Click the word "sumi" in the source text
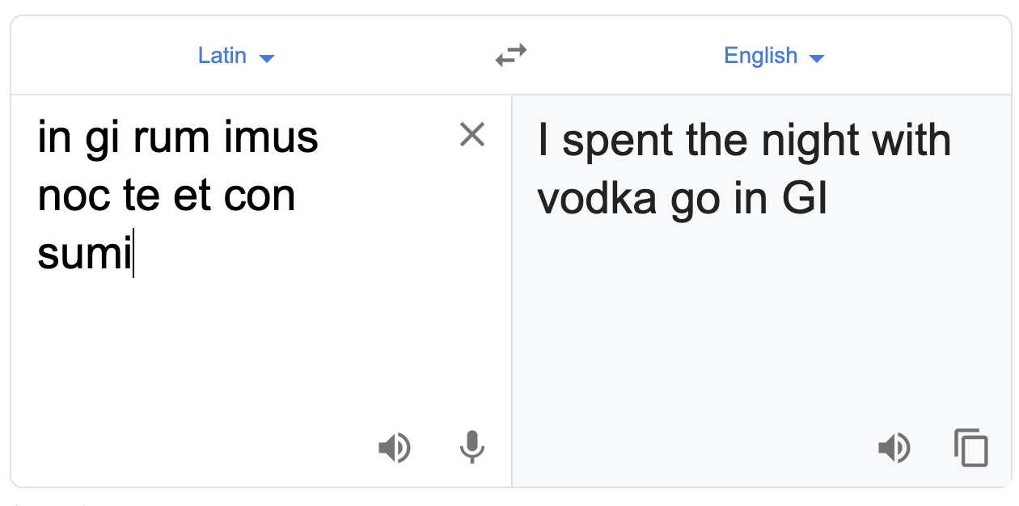 pyautogui.click(x=83, y=255)
